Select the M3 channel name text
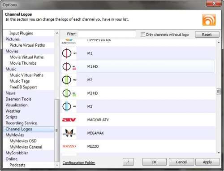The image size is (224, 171). 90,106
